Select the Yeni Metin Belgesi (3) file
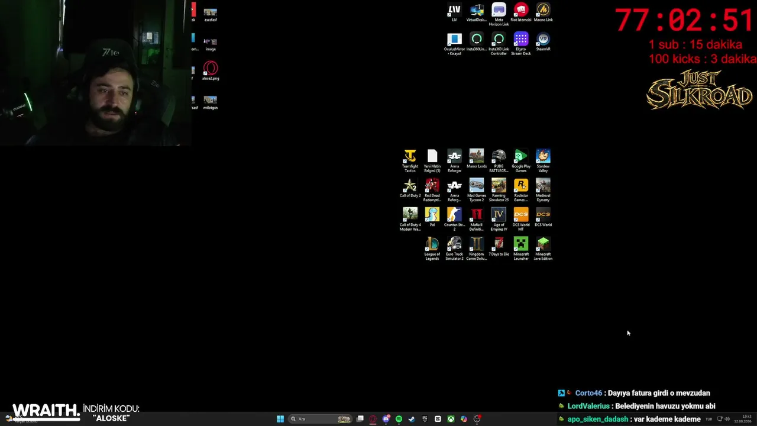757x426 pixels. pyautogui.click(x=432, y=162)
